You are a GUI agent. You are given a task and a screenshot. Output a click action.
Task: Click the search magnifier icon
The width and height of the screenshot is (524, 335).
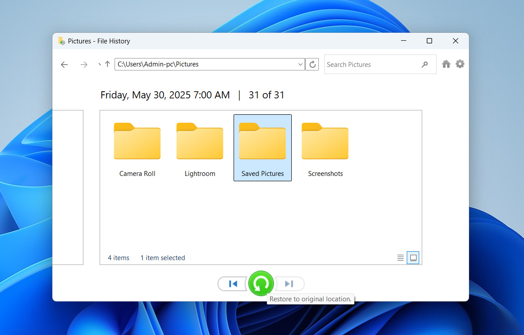[425, 64]
